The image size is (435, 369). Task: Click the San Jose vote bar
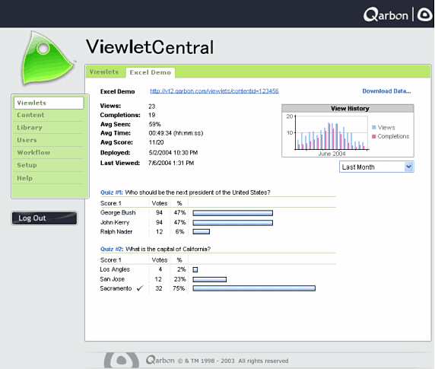[x=209, y=279]
